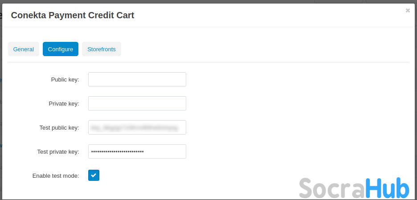This screenshot has height=200, width=417.
Task: Click the "Test public key:" label
Action: (x=59, y=128)
